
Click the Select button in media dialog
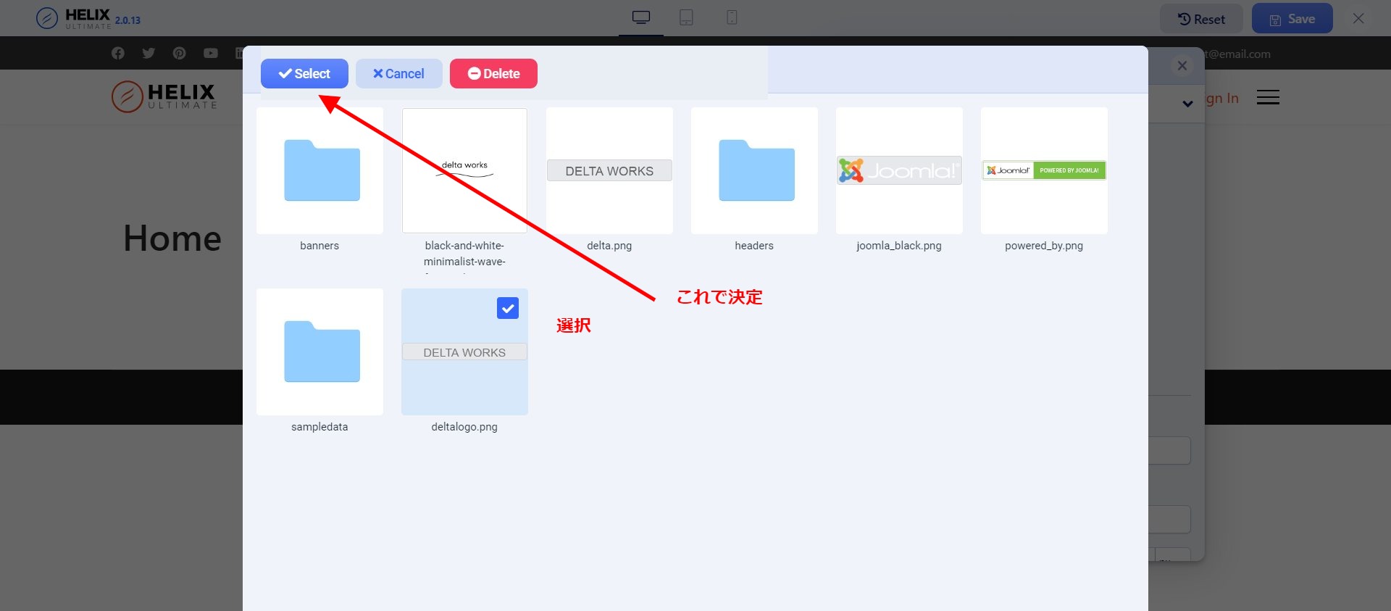pos(304,74)
